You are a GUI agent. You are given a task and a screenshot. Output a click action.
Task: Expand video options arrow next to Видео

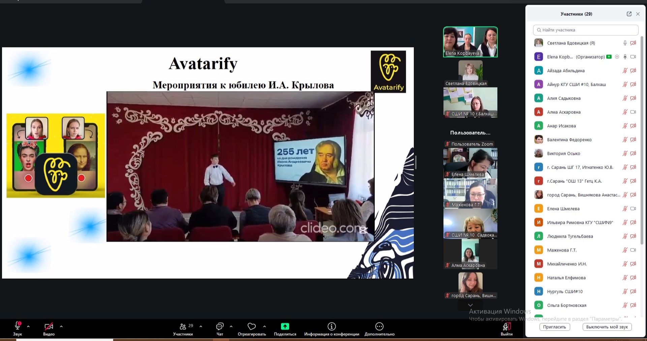[x=61, y=326]
